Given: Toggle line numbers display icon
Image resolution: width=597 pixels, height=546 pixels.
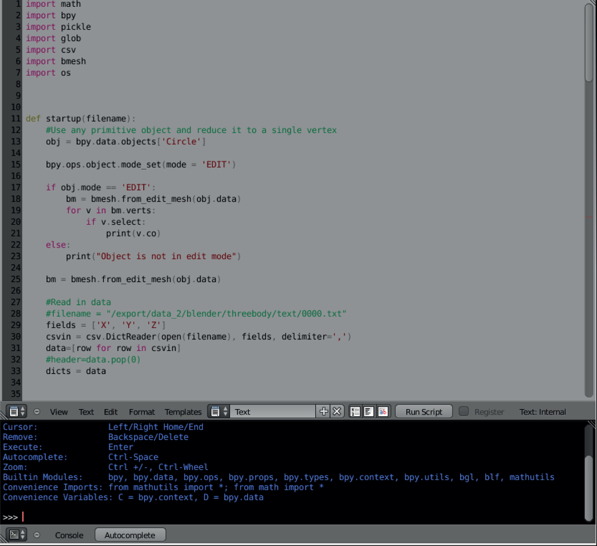Looking at the screenshot, I should (x=355, y=411).
